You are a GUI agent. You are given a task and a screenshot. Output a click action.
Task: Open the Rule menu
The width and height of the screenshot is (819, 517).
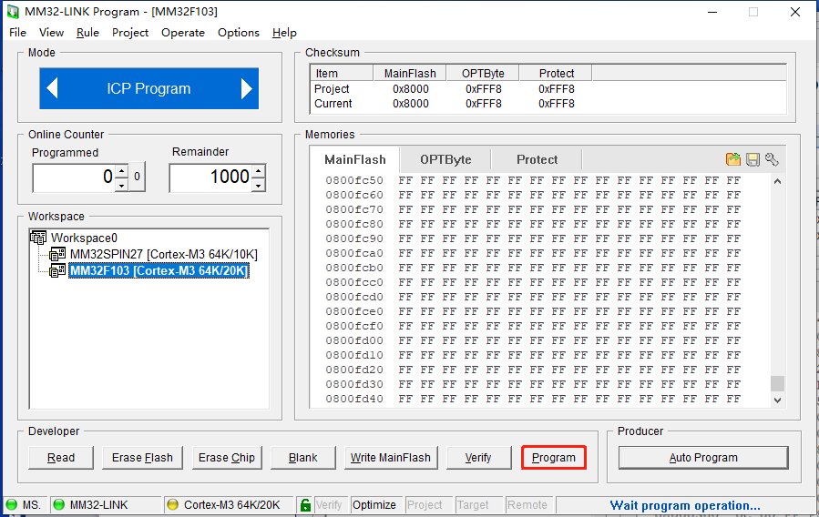point(87,33)
